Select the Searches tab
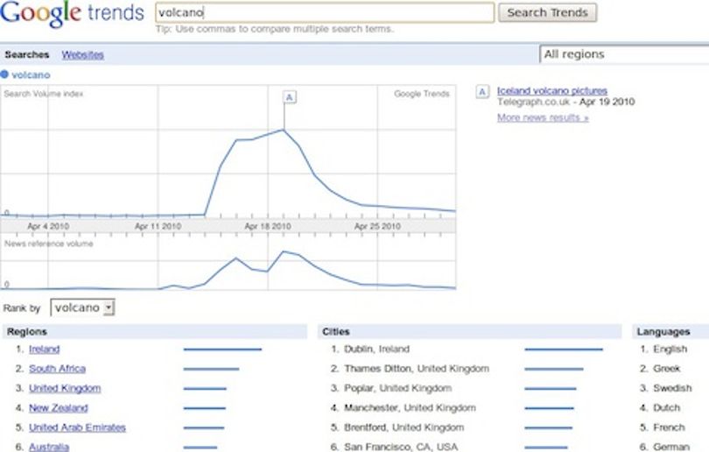The image size is (709, 452). 26,54
